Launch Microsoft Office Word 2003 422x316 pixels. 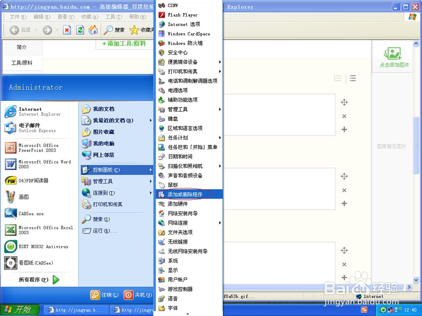(40, 164)
